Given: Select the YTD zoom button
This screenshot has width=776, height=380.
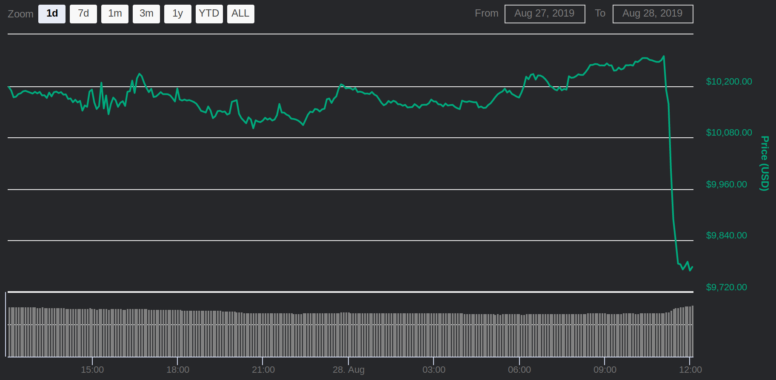Looking at the screenshot, I should 209,14.
